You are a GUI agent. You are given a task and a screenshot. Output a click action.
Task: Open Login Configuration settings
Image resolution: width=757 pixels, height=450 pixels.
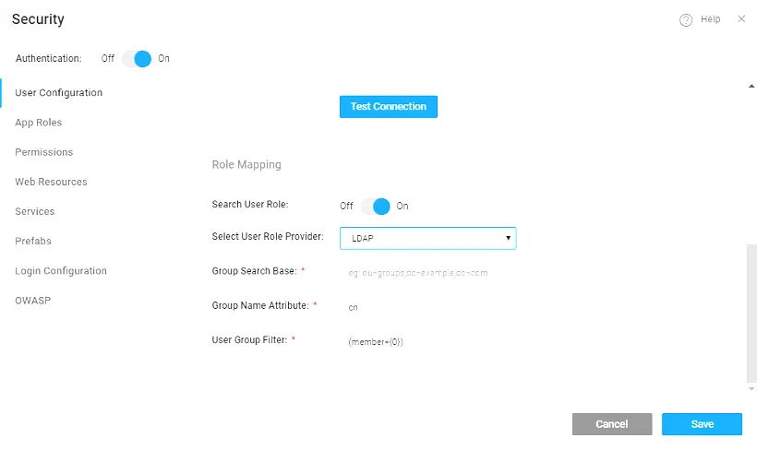point(61,271)
